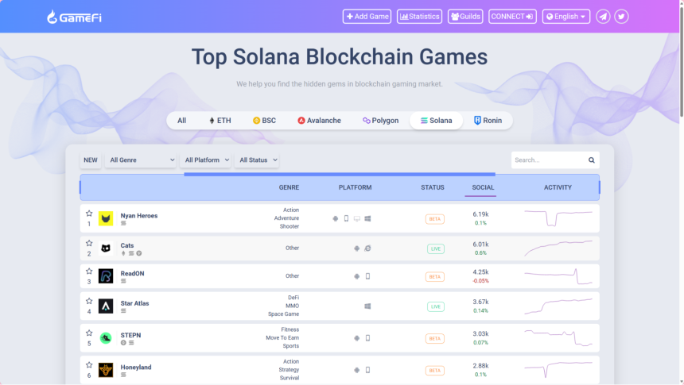Click the STEPN game logo
The image size is (684, 385).
point(106,338)
